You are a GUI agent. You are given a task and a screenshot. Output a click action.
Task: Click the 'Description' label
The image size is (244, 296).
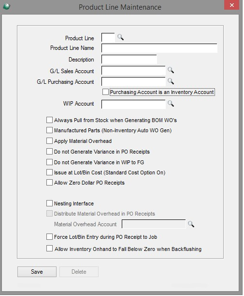(81, 60)
